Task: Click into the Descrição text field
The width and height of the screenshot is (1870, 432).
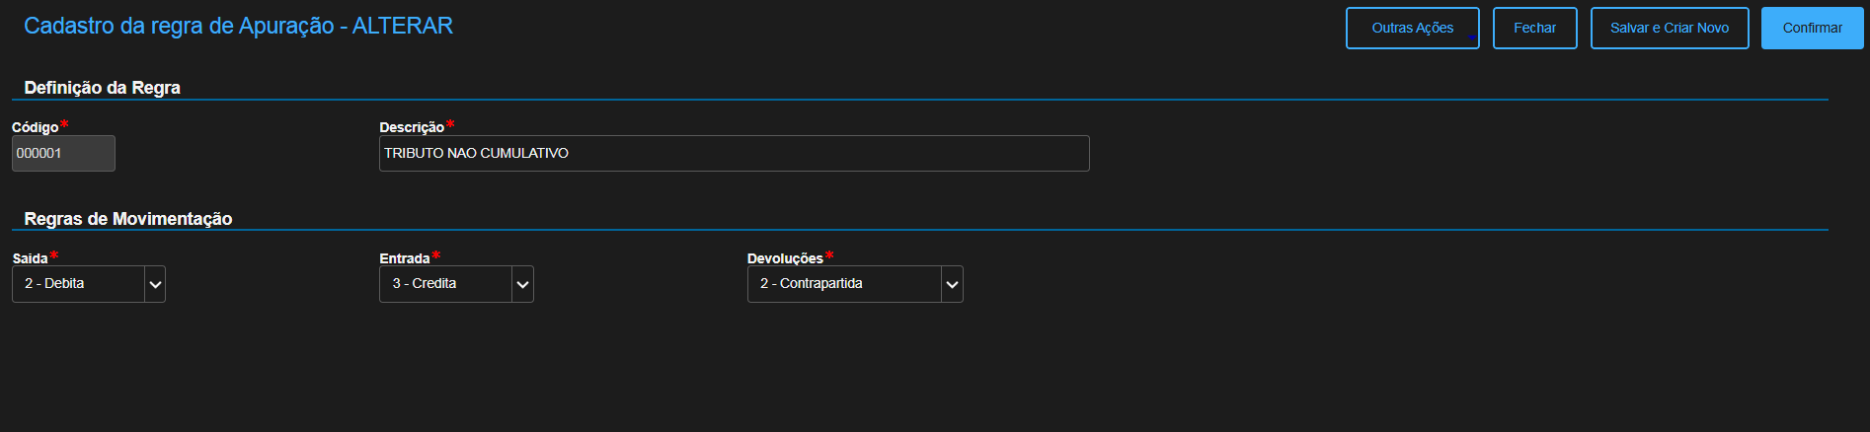Action: click(734, 154)
